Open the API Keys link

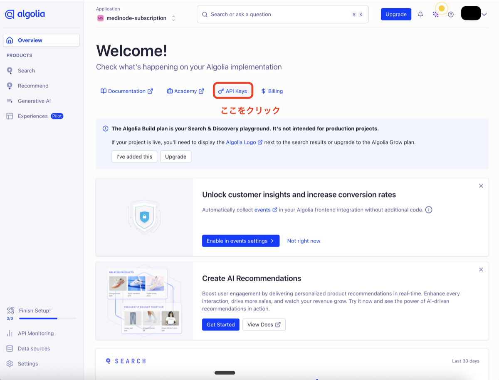(233, 91)
